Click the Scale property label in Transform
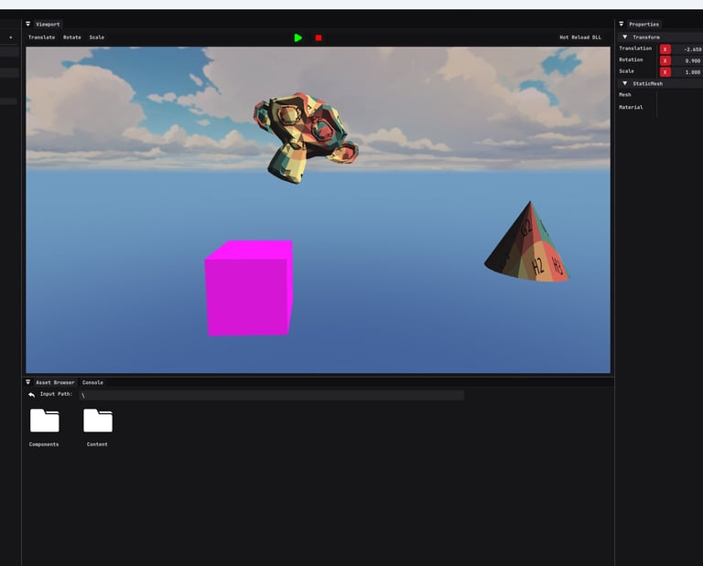This screenshot has height=566, width=703. pos(626,71)
